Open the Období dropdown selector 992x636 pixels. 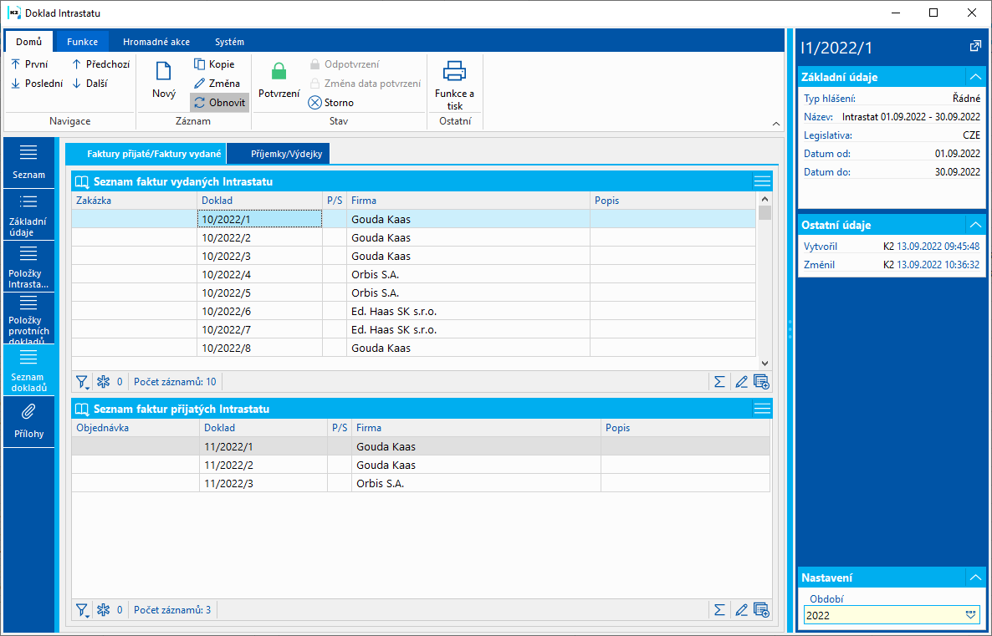(x=970, y=615)
